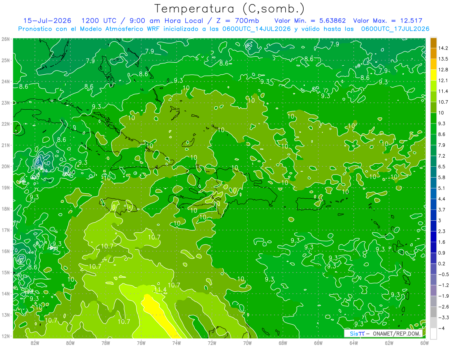Image resolution: width=451 pixels, height=348 pixels.
Task: Select "Valor Min. = 5.63862" text
Action: click(310, 21)
